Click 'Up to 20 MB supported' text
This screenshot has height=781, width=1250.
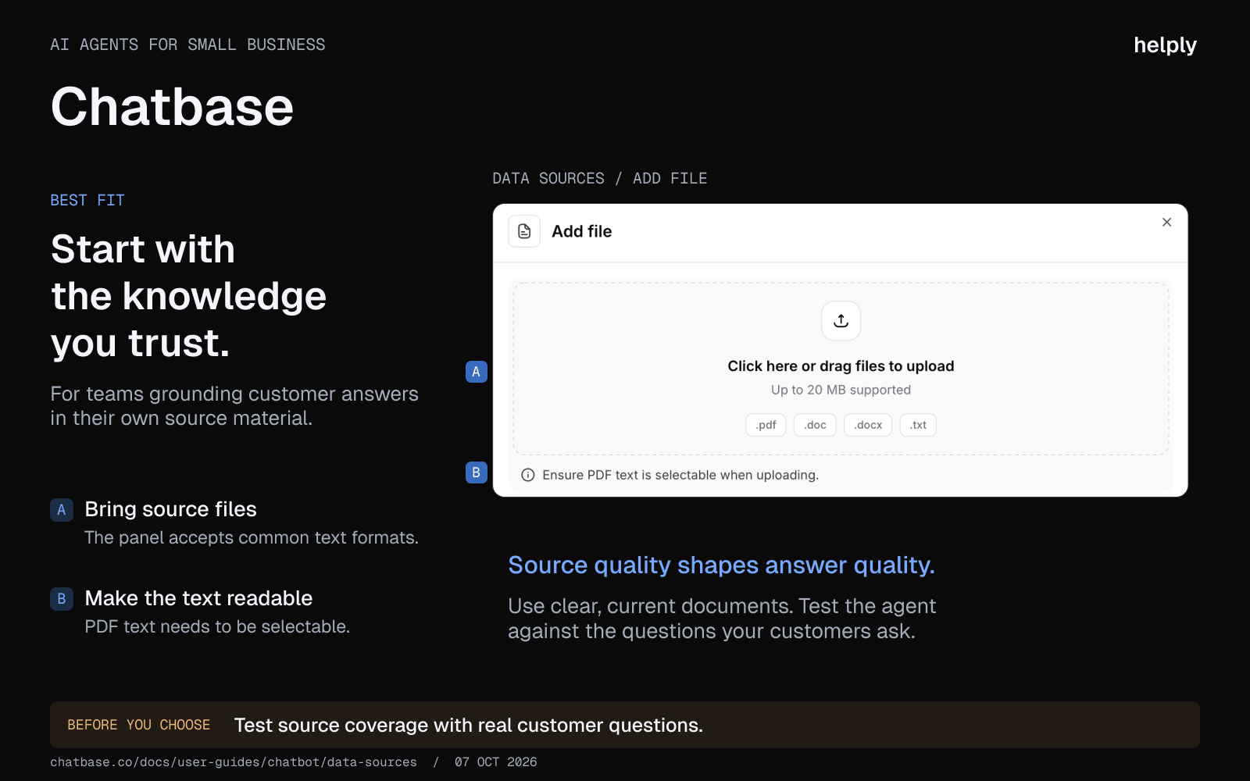841,390
